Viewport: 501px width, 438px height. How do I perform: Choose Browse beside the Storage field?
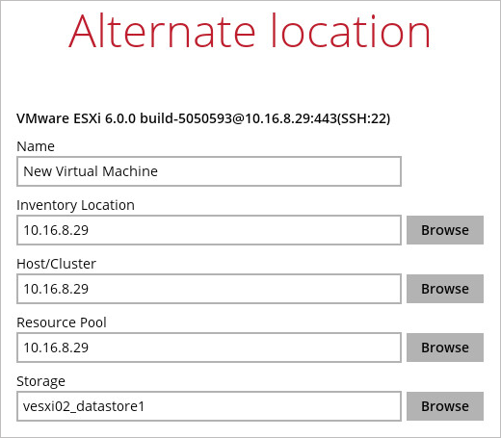[x=445, y=406]
